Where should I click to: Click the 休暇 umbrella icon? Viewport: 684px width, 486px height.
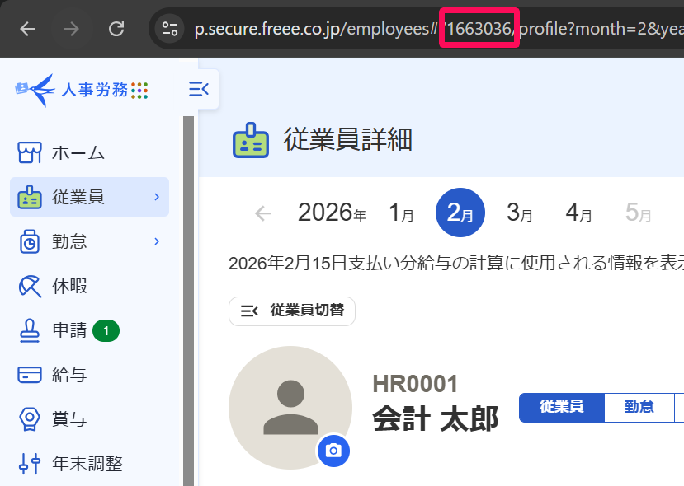click(x=30, y=286)
